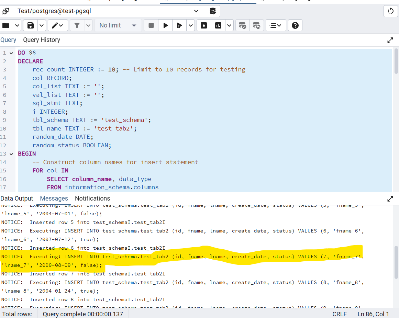
Task: Click the Explain Analyze chart icon
Action: click(218, 25)
